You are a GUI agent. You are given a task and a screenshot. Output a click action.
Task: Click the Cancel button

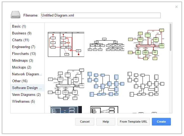click(85, 122)
